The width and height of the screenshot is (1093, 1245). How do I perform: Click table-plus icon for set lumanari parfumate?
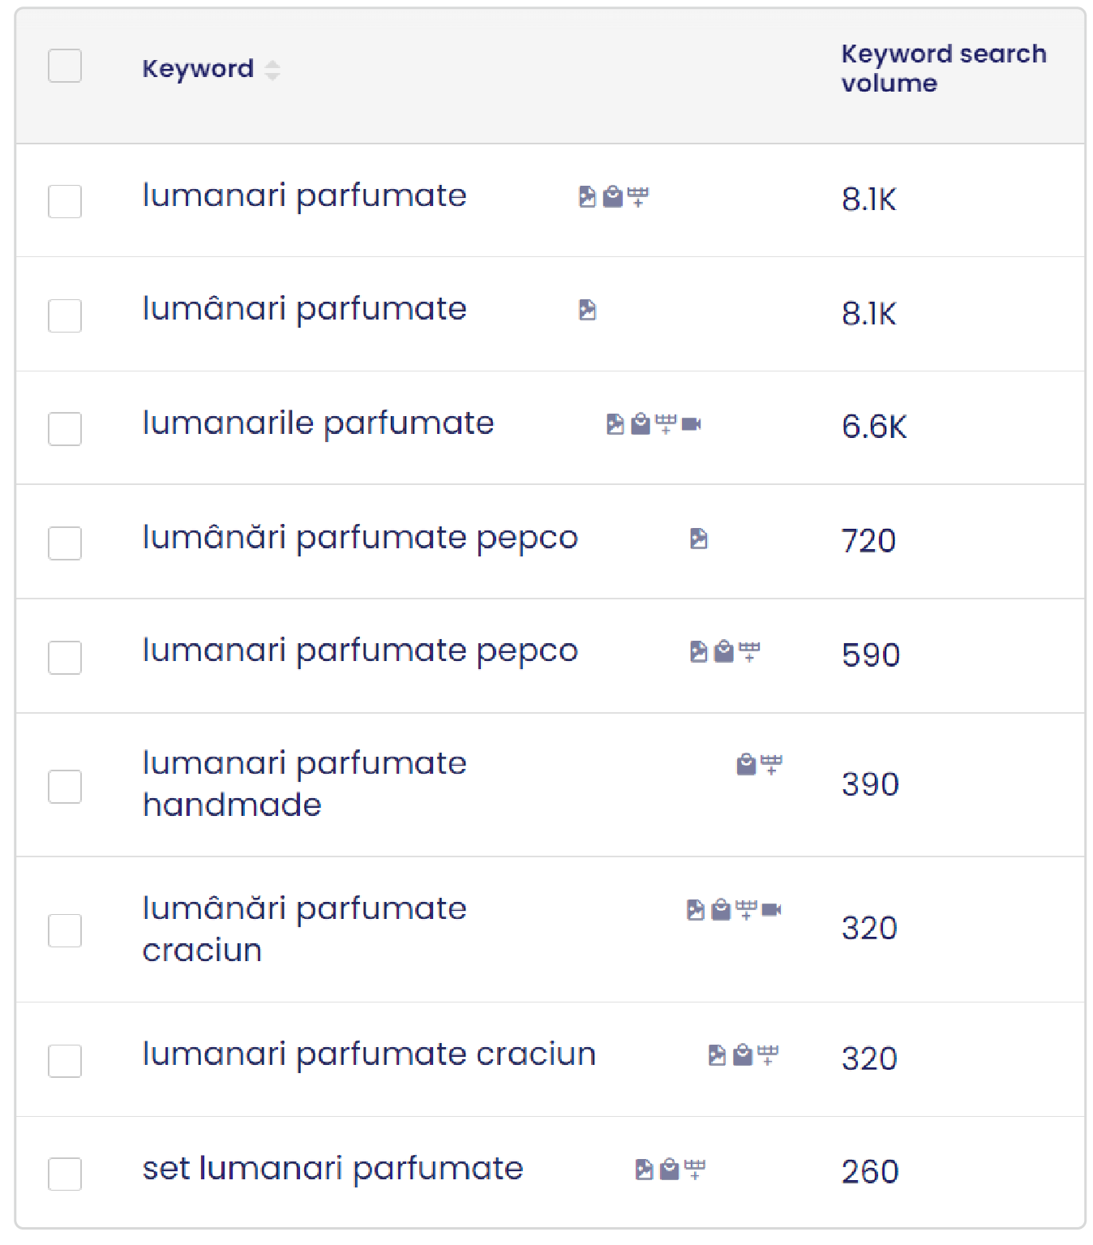[695, 1169]
